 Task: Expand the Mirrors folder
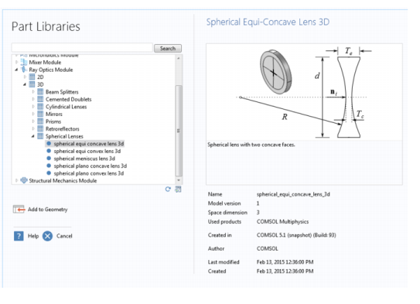(33, 114)
